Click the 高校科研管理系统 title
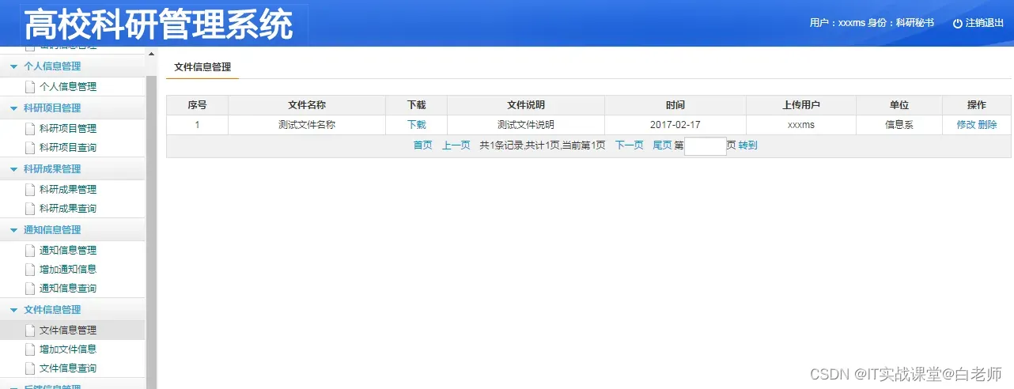 158,25
